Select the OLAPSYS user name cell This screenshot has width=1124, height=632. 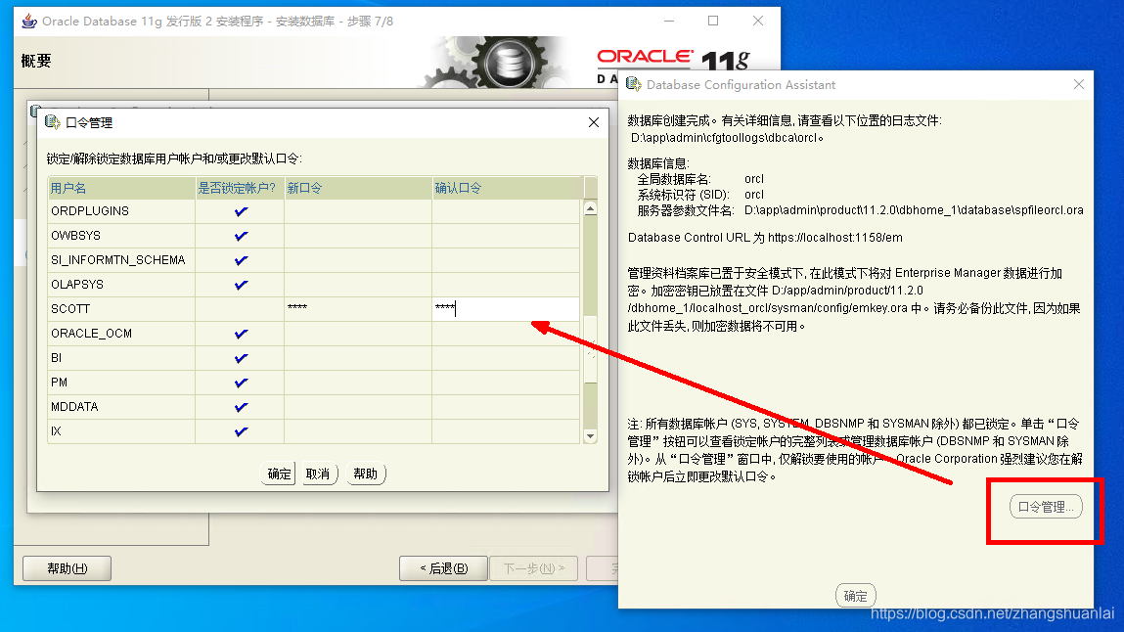[121, 285]
